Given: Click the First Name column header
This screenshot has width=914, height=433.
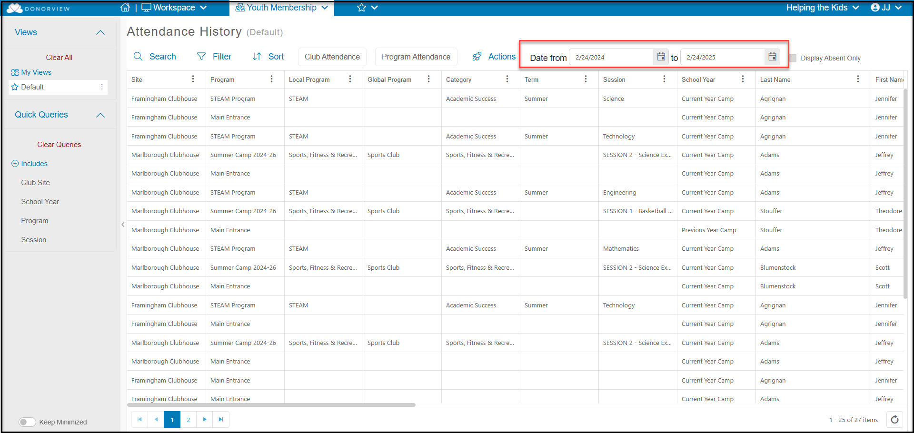Looking at the screenshot, I should click(x=889, y=79).
